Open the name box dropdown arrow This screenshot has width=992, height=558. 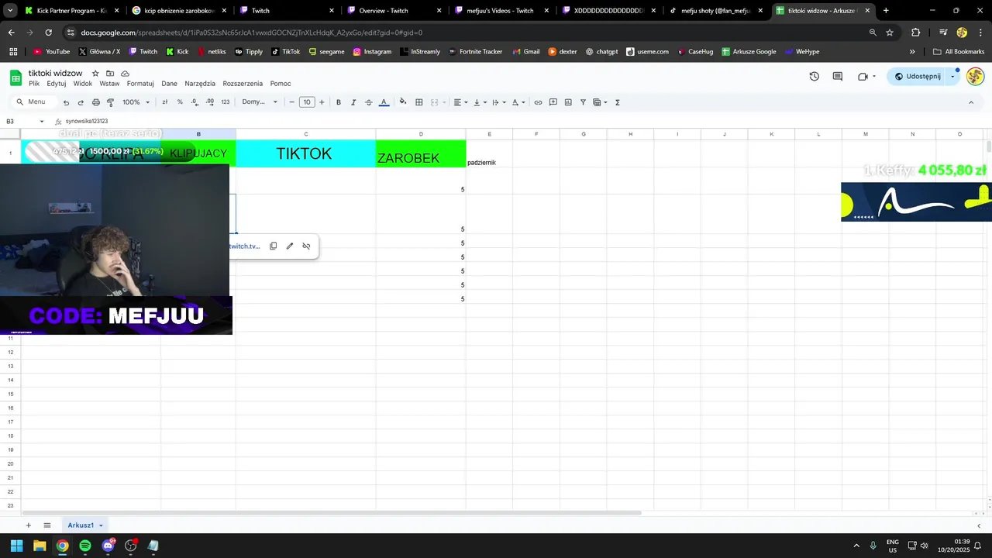[x=42, y=122]
